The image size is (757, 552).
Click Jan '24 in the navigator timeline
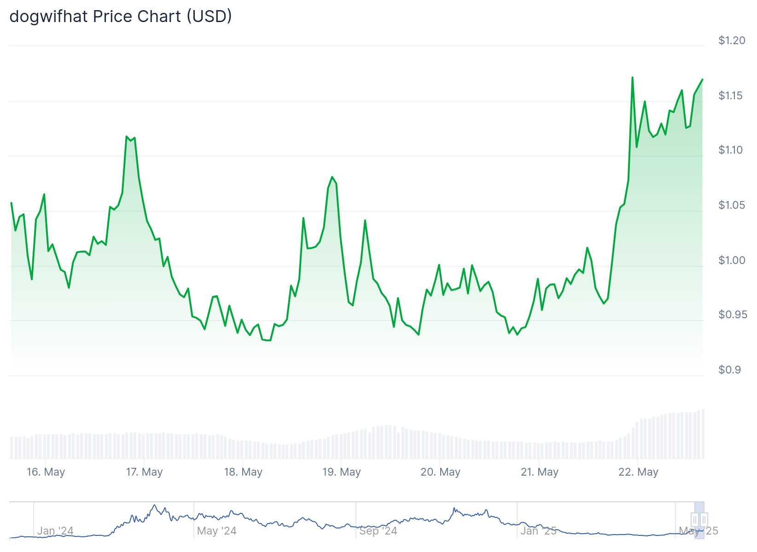(x=55, y=531)
